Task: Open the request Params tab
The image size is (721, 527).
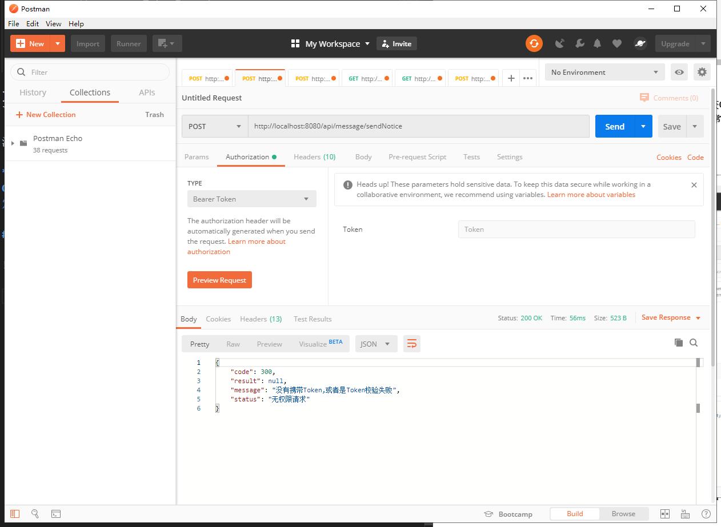Action: click(x=197, y=157)
